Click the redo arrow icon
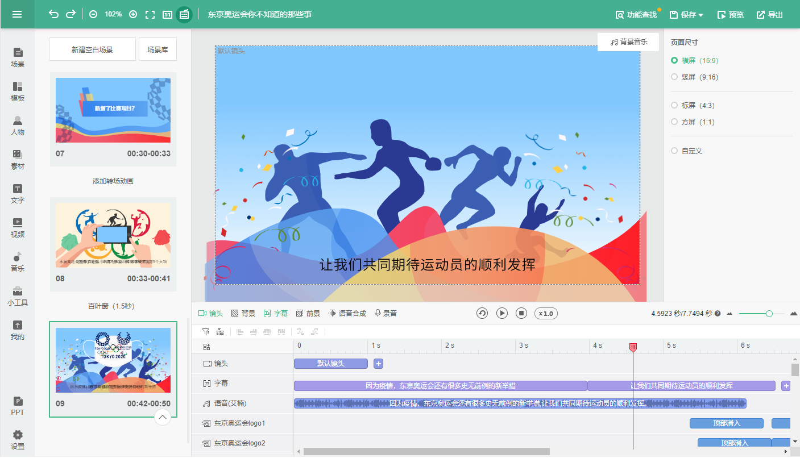The width and height of the screenshot is (800, 458). coord(71,14)
